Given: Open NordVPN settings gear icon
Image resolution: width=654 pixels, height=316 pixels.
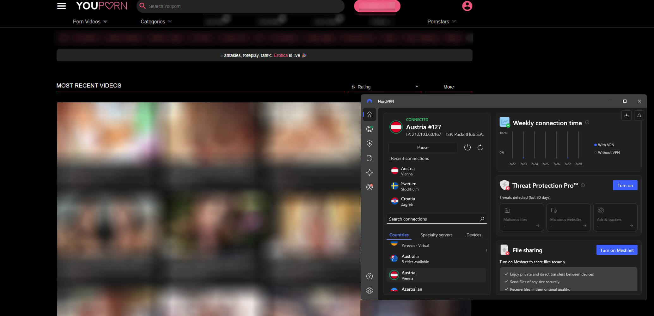Looking at the screenshot, I should click(x=369, y=291).
